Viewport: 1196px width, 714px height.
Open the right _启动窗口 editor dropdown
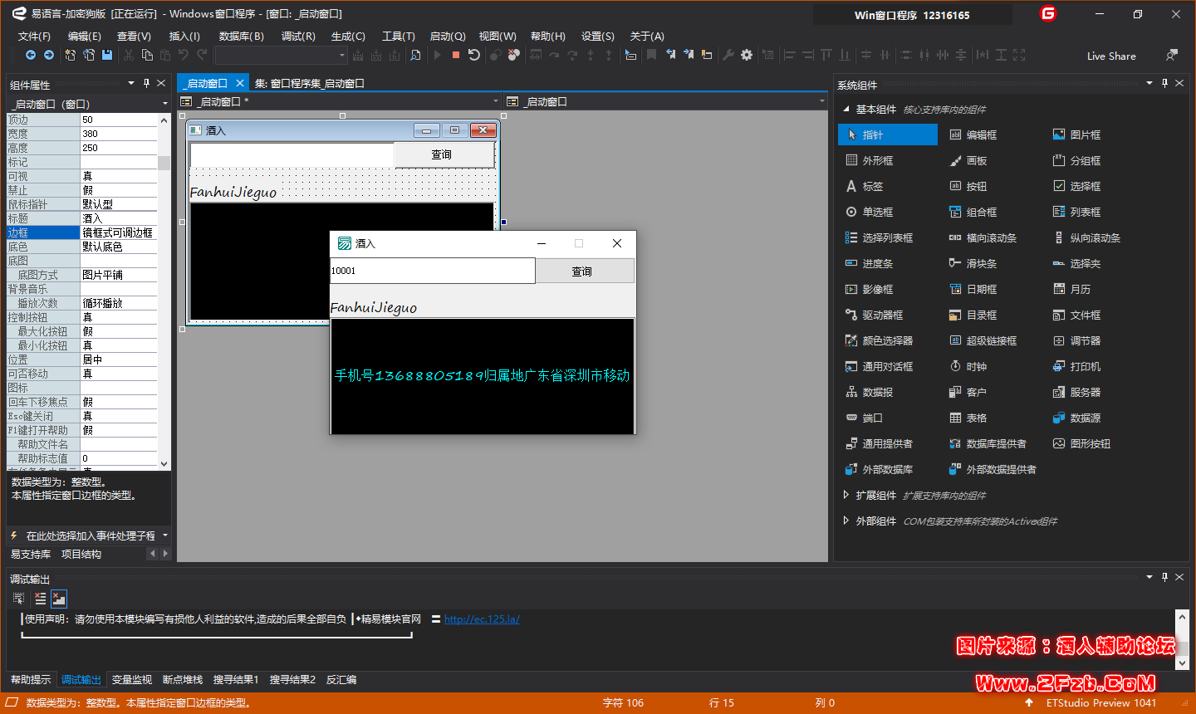(822, 101)
